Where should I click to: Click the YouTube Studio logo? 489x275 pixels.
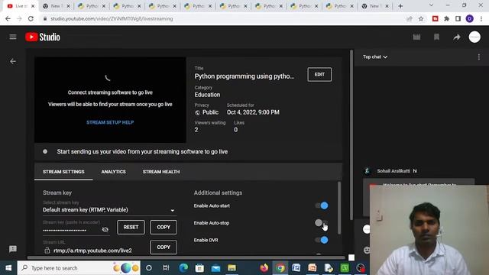coord(43,37)
